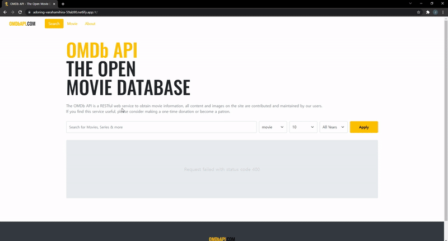Minimize the browser window

tap(421, 3)
